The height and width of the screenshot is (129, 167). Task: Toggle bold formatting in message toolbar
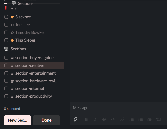pyautogui.click(x=86, y=119)
